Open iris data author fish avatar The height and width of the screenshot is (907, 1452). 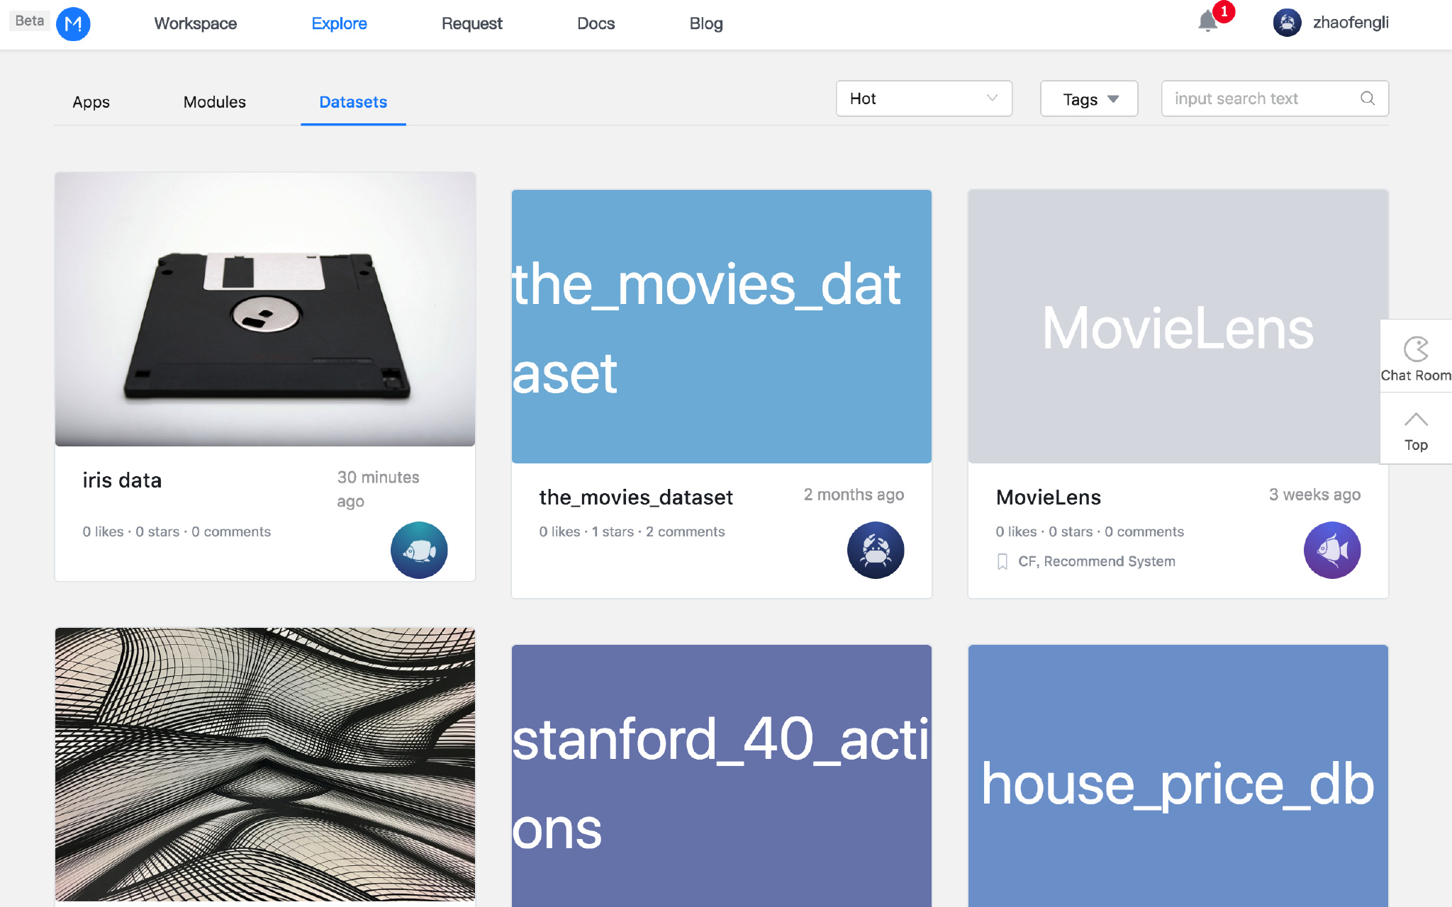419,550
